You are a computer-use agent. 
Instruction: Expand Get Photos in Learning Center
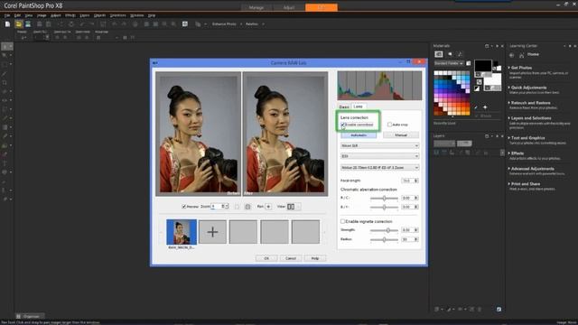coord(522,68)
